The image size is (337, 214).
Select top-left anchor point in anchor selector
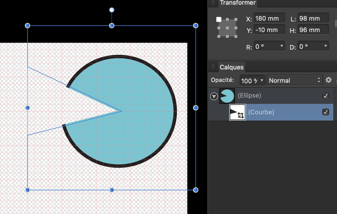point(219,19)
